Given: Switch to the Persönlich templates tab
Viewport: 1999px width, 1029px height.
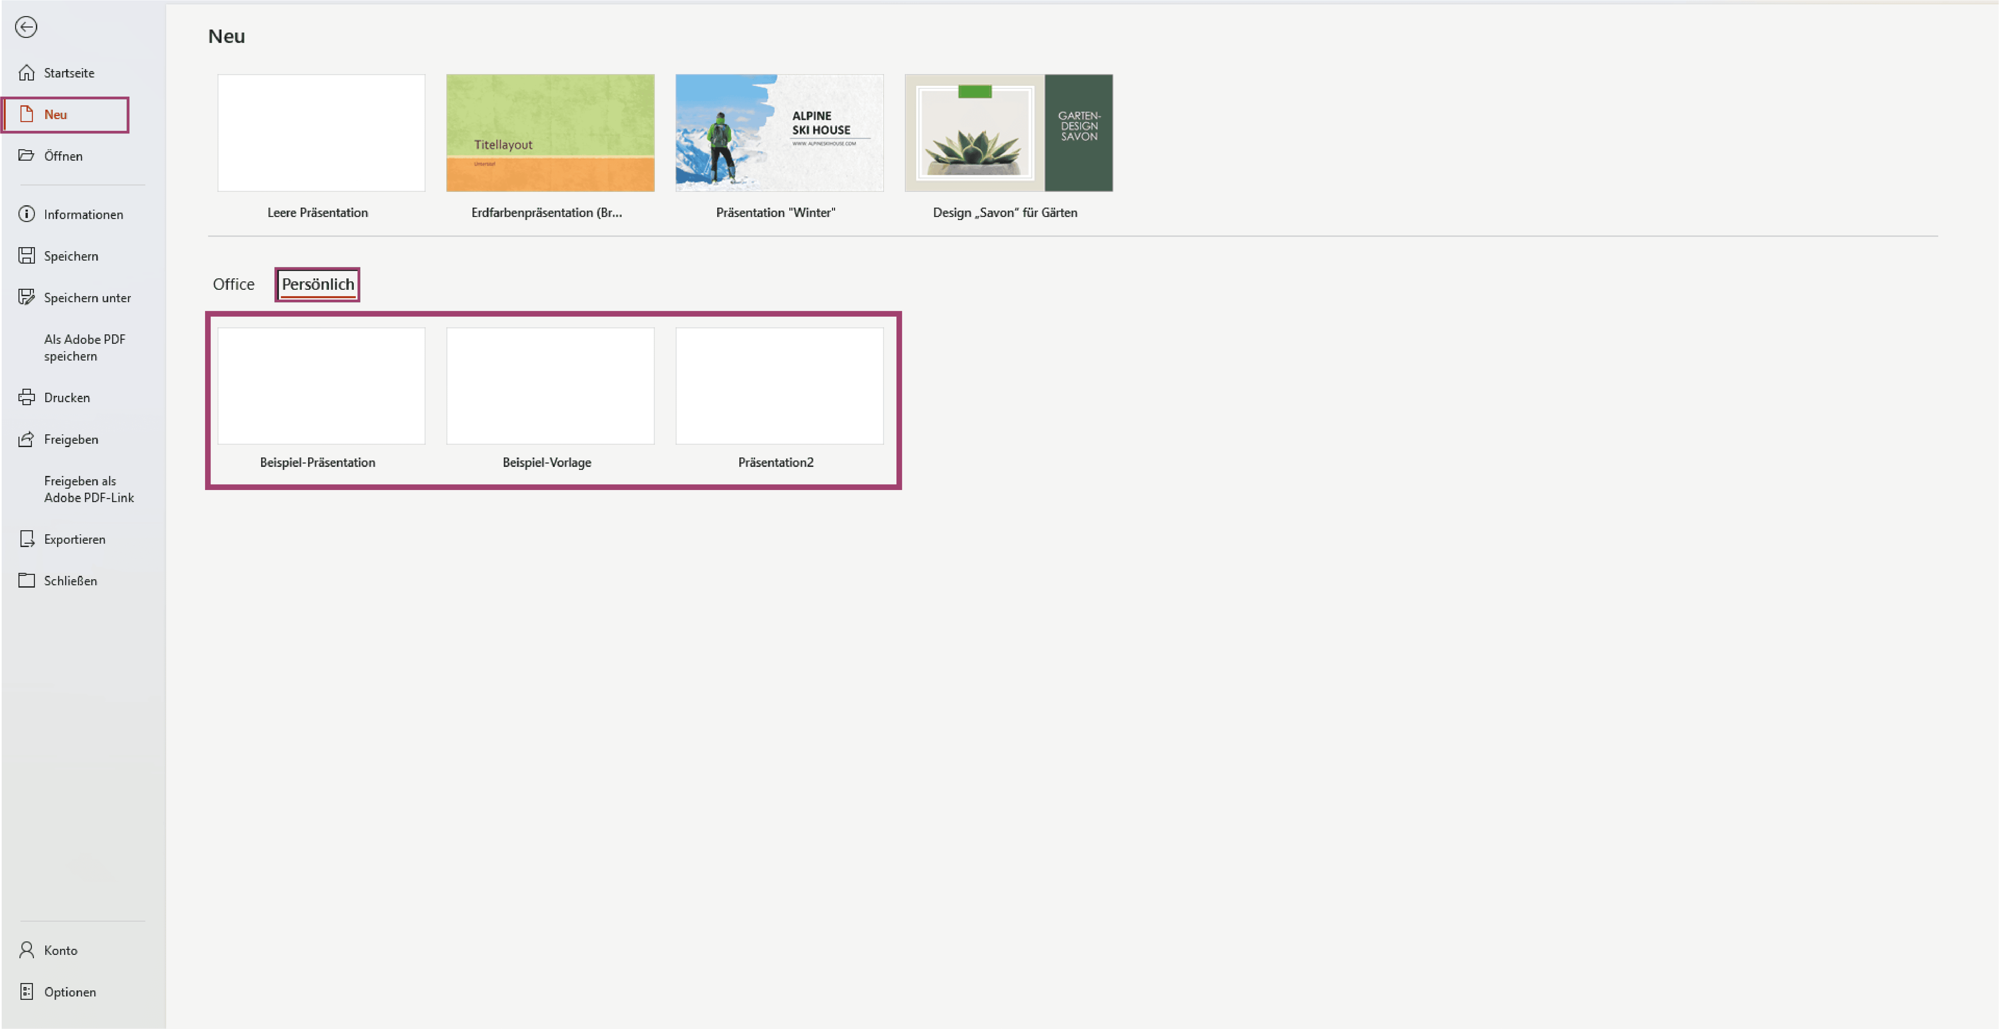Looking at the screenshot, I should click(x=318, y=284).
